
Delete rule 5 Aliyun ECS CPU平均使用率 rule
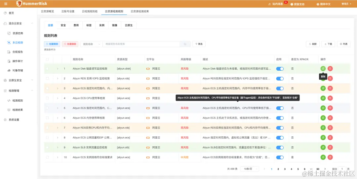point(330,108)
